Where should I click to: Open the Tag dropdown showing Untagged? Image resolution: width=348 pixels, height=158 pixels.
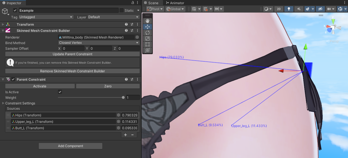tap(46, 17)
